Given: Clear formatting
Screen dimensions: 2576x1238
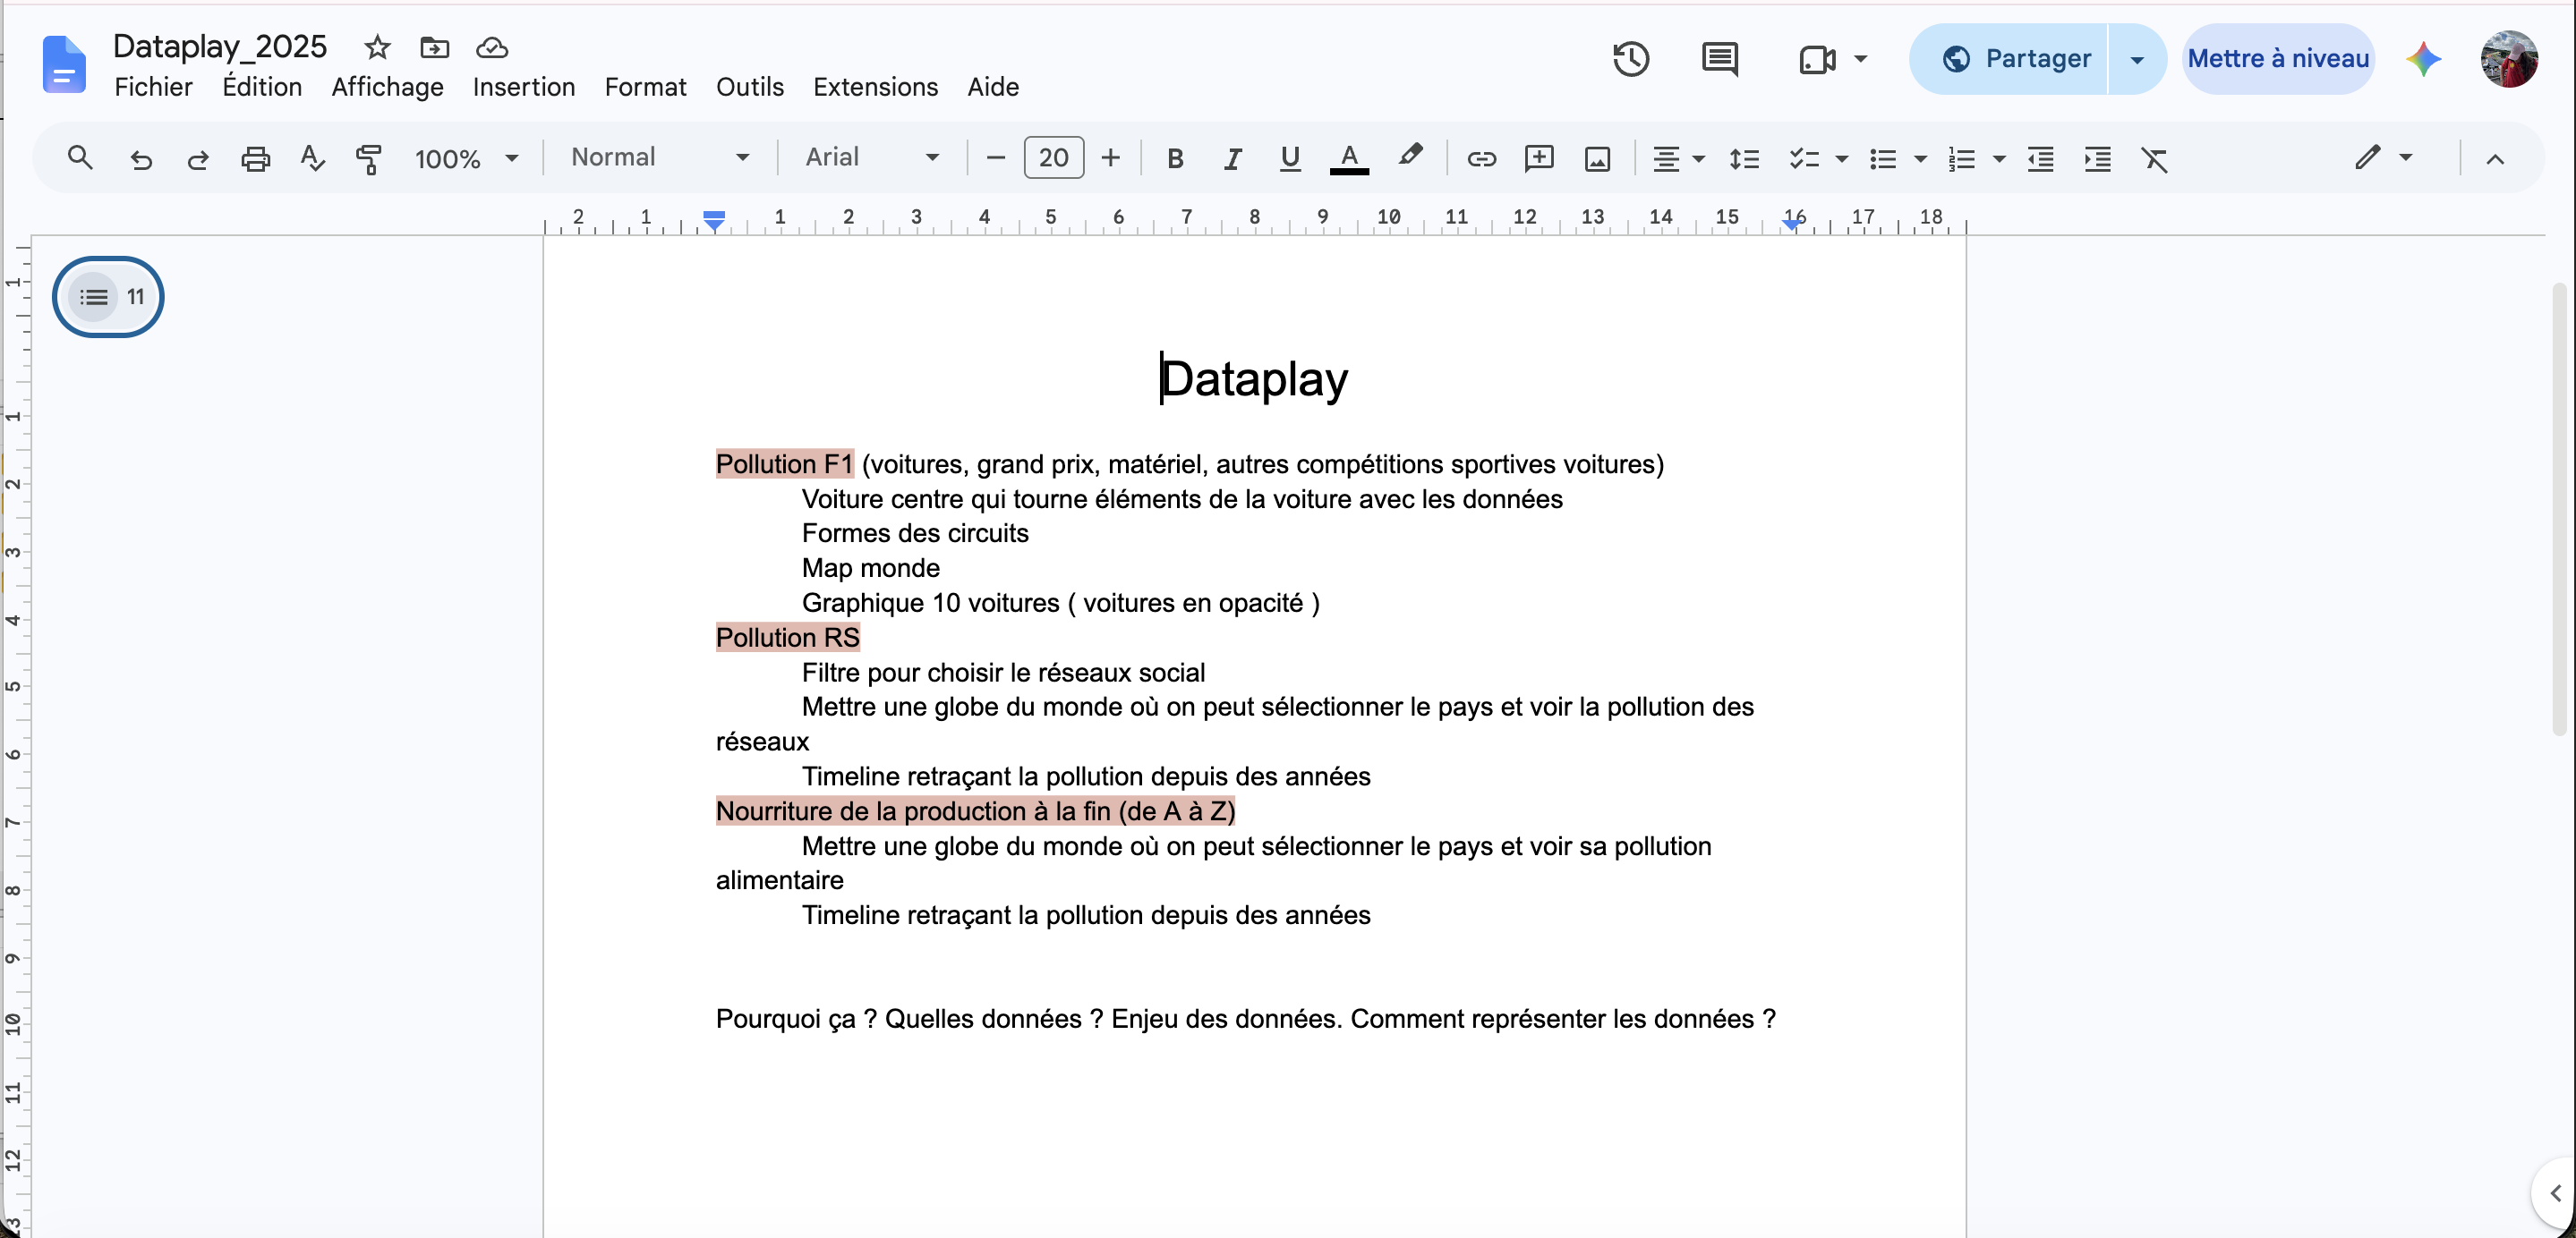Looking at the screenshot, I should (2154, 157).
